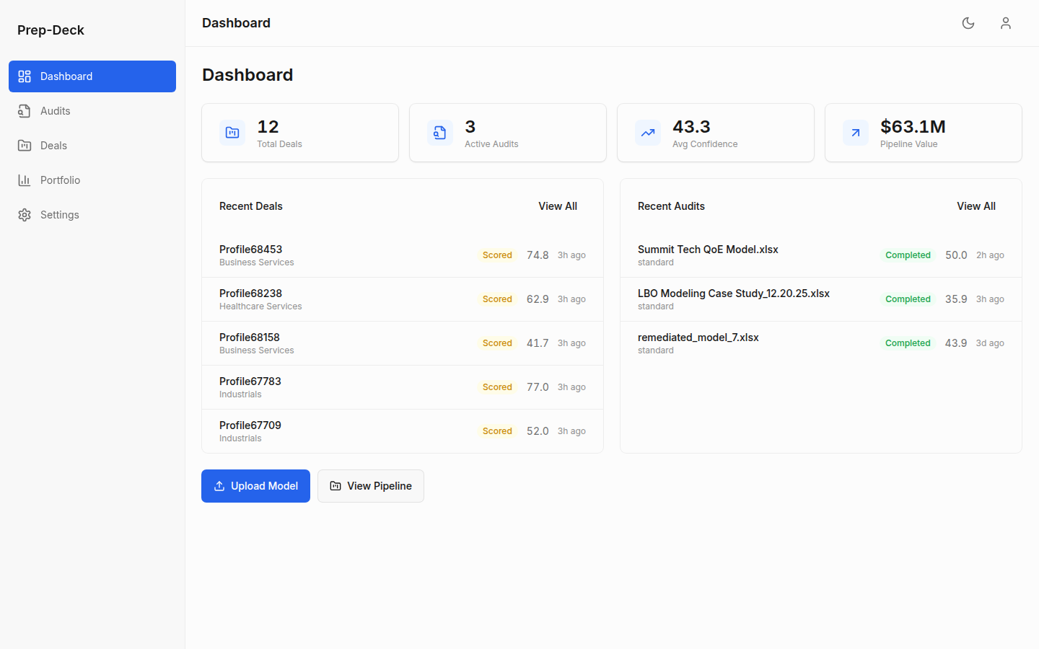Click the Avg Confidence trend icon

[x=648, y=133]
